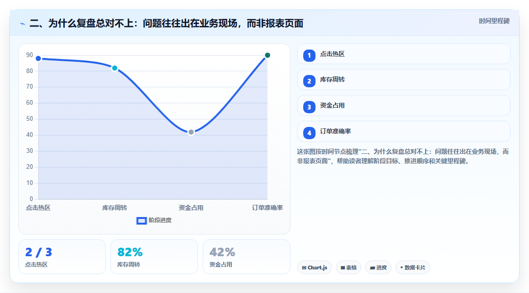The height and width of the screenshot is (293, 529).
Task: Toggle the 阶段进度 legend swatch
Action: click(141, 220)
